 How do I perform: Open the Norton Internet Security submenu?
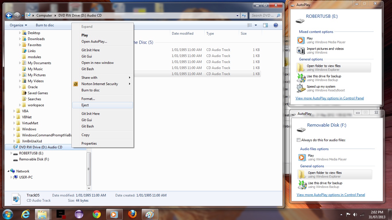100,84
